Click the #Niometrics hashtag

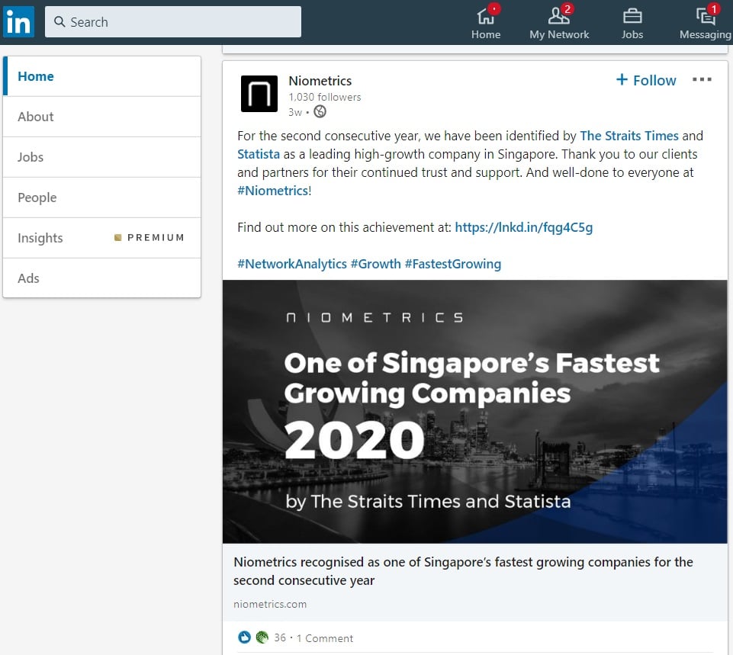pyautogui.click(x=272, y=191)
